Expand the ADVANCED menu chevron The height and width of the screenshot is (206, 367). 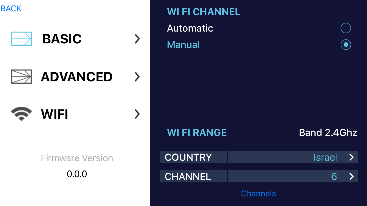pos(137,77)
